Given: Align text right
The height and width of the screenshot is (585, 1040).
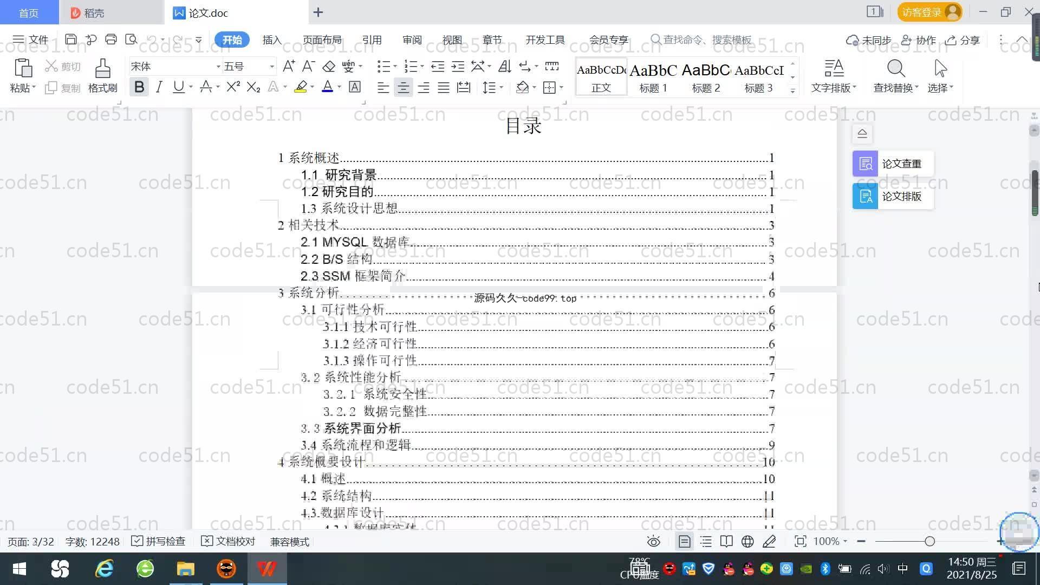Looking at the screenshot, I should (424, 87).
